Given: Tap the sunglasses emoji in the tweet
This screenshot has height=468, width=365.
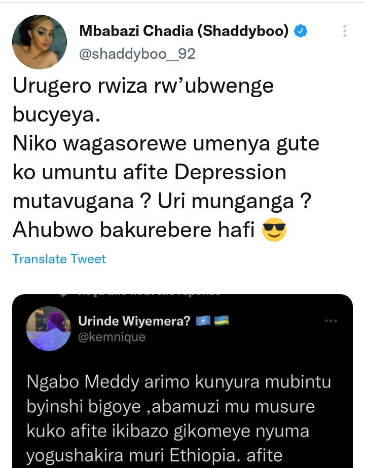Looking at the screenshot, I should [274, 229].
